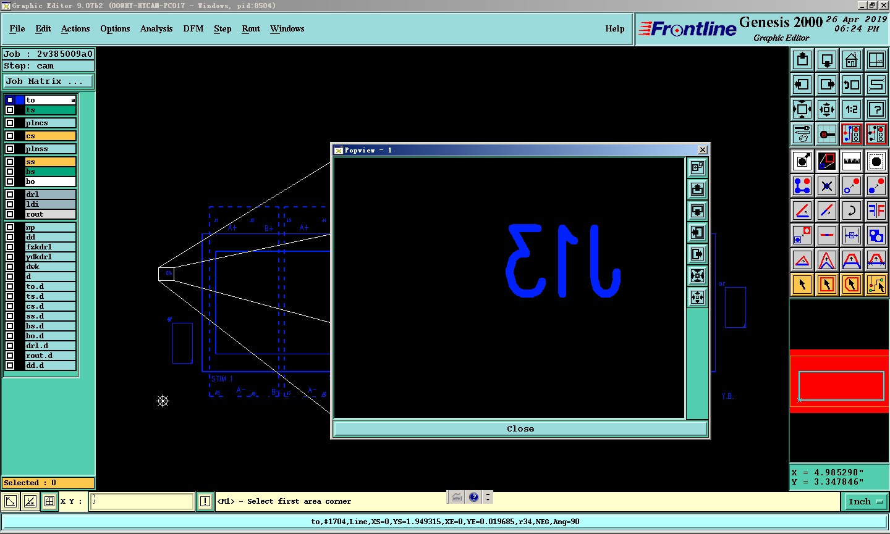Click the pan right view icon
Image resolution: width=890 pixels, height=534 pixels.
827,85
